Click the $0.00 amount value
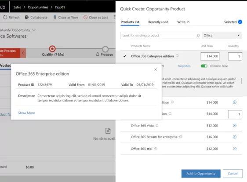Image resolution: width=247 pixels, height=182 pixels. point(30,167)
